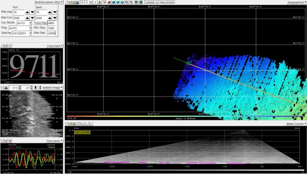This screenshot has height=174, width=307.
Task: Click the Min. Dep. field showing 7000
Action: [x=52, y=28]
